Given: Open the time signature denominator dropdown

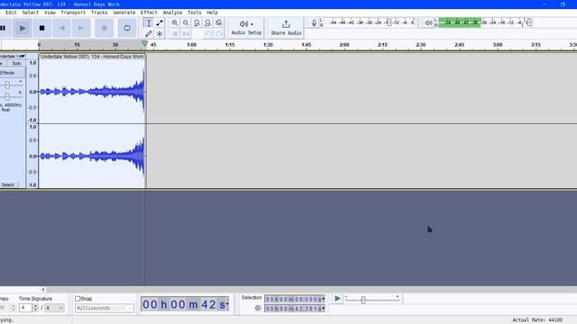Looking at the screenshot, I should pyautogui.click(x=54, y=308).
